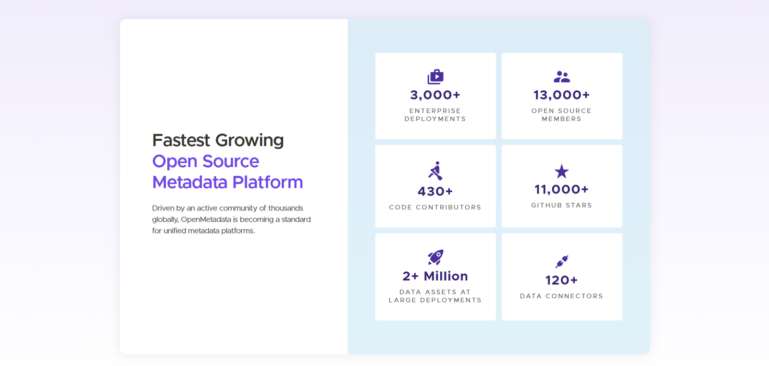
Task: Click the briefcase icon above 3,000+
Action: (x=435, y=77)
